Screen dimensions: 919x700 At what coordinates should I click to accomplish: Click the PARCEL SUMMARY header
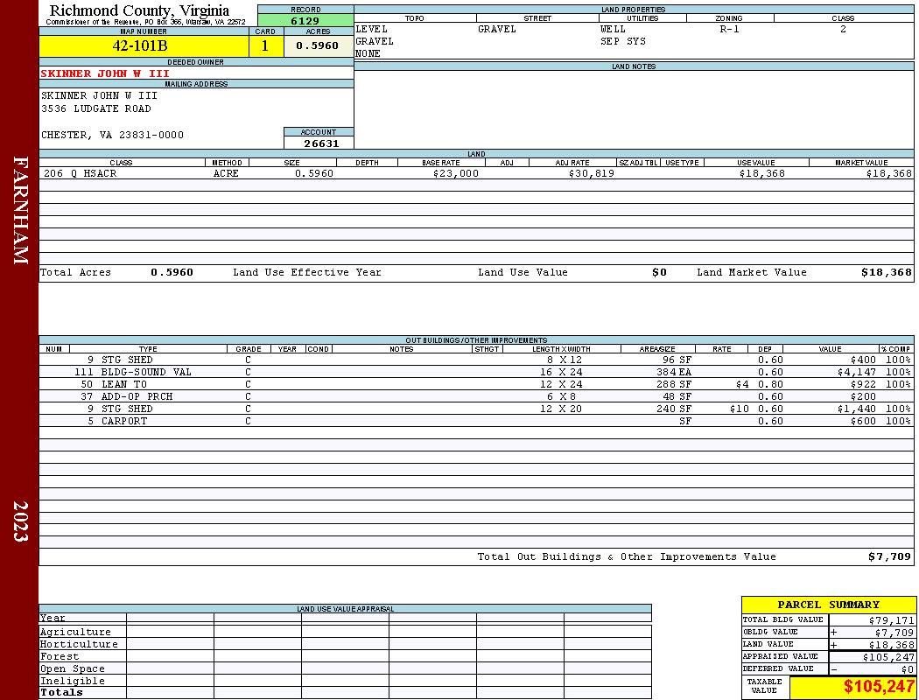(x=829, y=605)
